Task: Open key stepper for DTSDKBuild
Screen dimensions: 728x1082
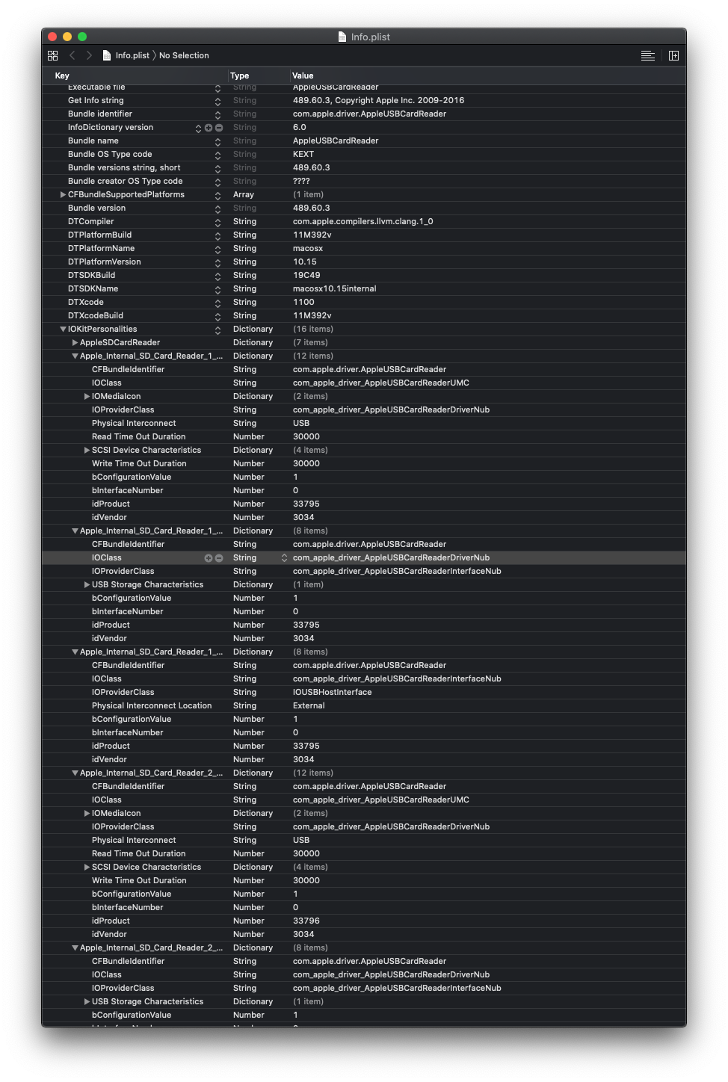Action: click(x=218, y=276)
